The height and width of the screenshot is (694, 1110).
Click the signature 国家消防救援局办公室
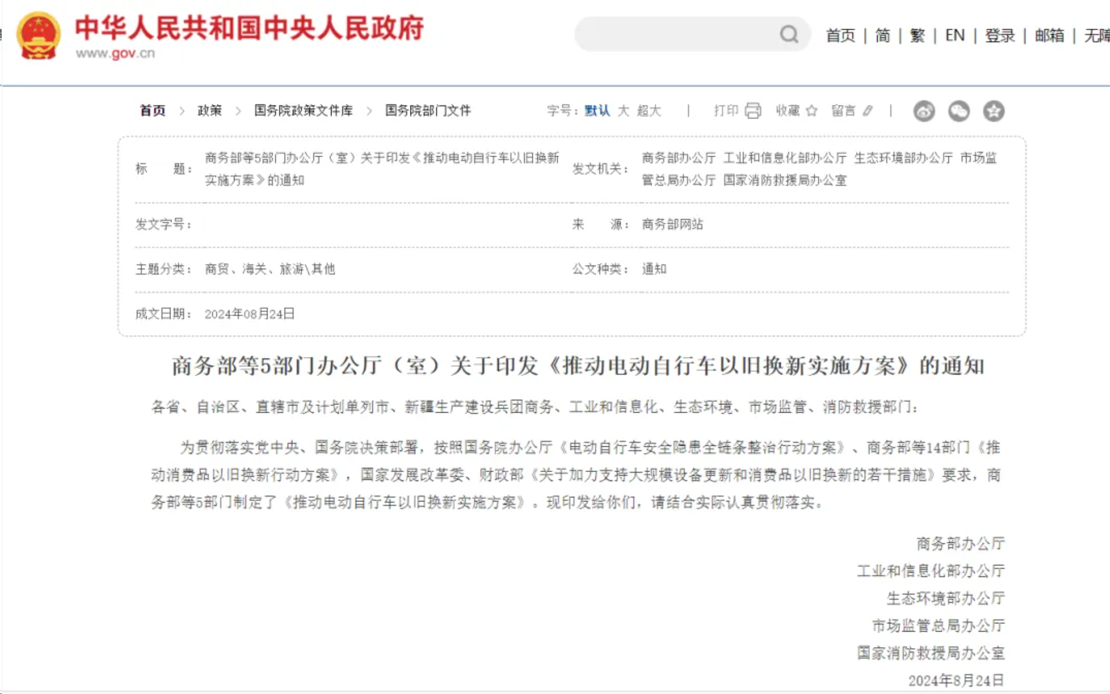click(931, 653)
